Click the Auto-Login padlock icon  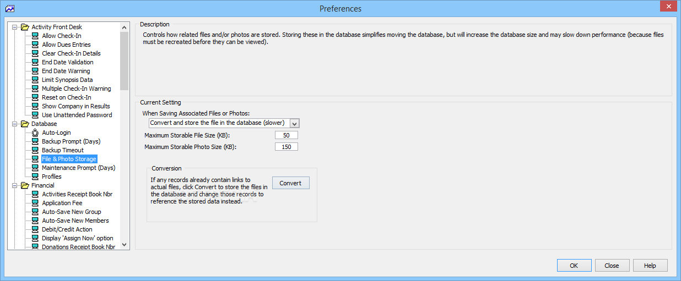(35, 133)
